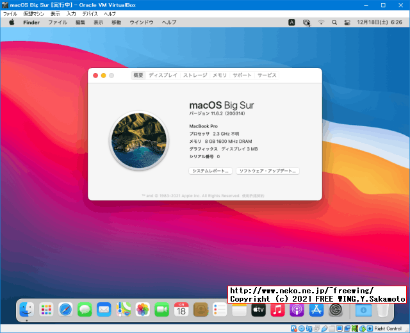Click VirtualBox mouse integration indicator
Viewport: 410px width, 333px height.
point(363,329)
